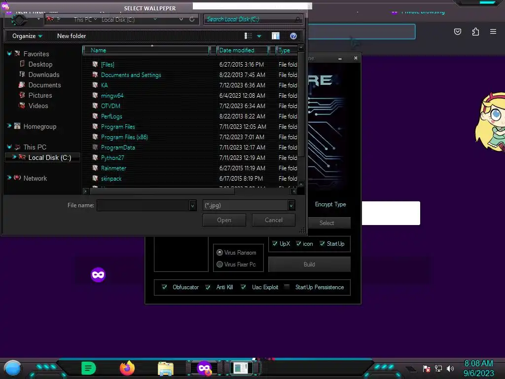Collapse the This PC tree node
The height and width of the screenshot is (379, 505).
[9, 147]
